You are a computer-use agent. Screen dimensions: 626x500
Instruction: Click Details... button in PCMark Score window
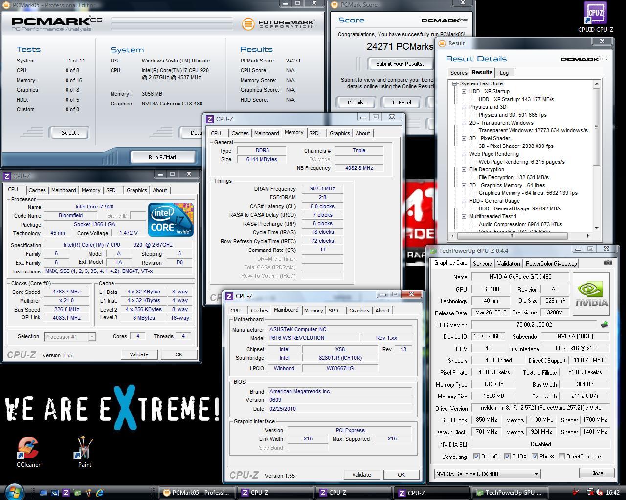click(x=358, y=103)
